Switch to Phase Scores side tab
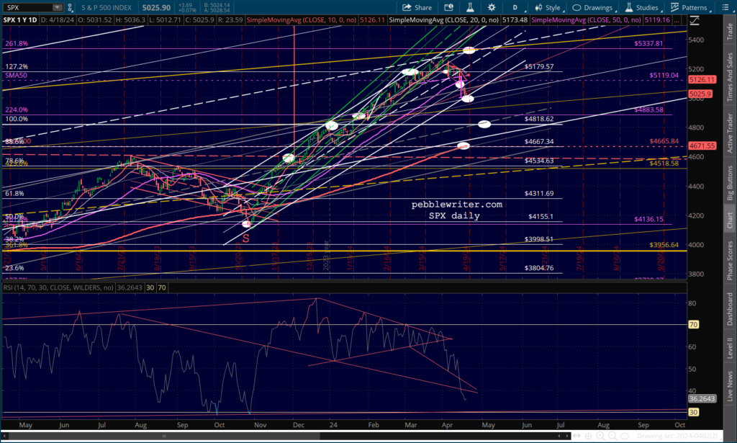The height and width of the screenshot is (443, 737). coord(730,260)
